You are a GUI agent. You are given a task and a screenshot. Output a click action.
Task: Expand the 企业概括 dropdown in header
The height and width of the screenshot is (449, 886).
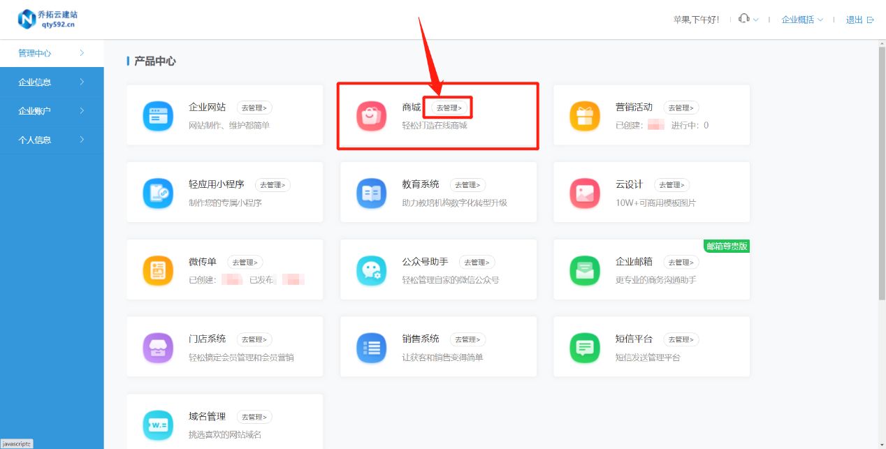click(801, 20)
